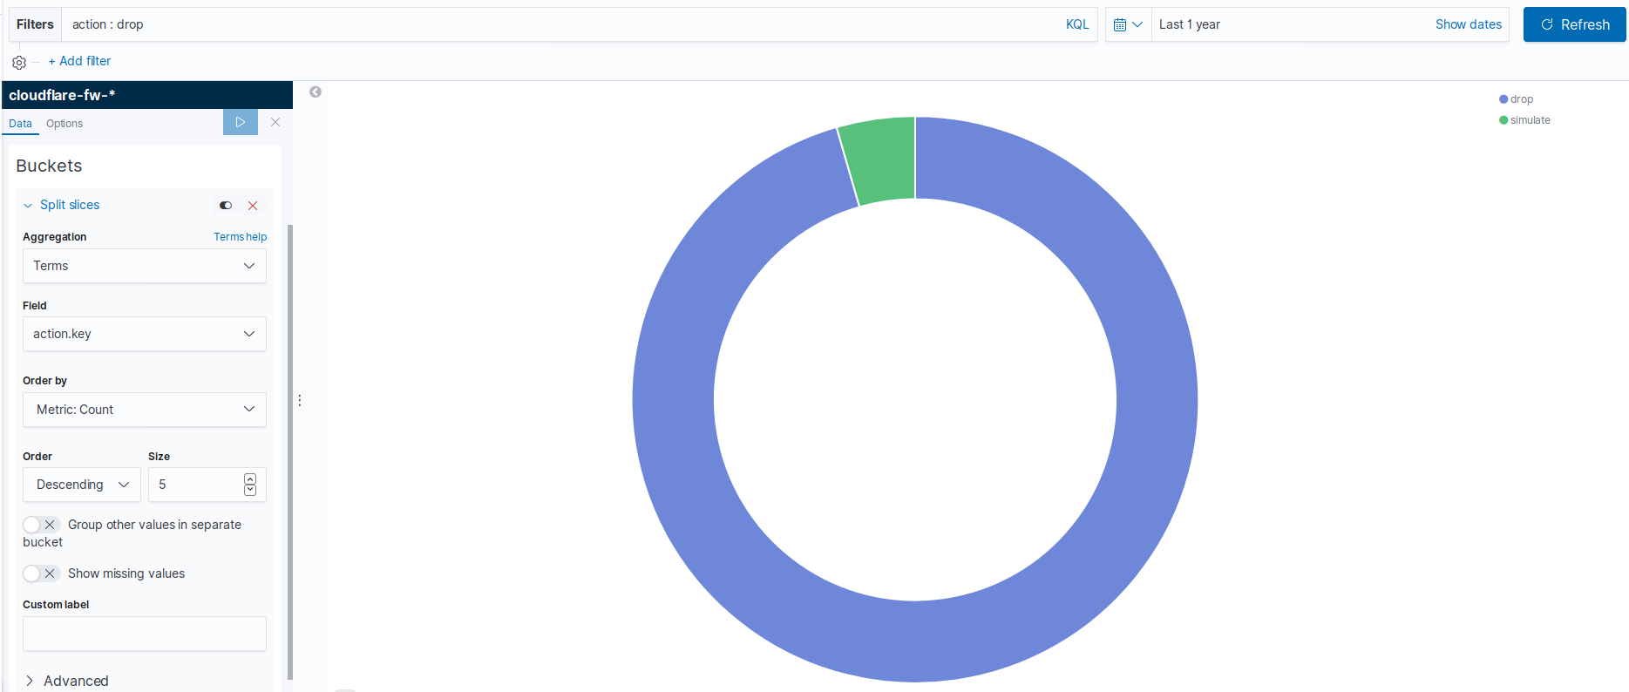Viewport: 1629px width, 692px height.
Task: Click the drop legend color dot
Action: point(1503,99)
